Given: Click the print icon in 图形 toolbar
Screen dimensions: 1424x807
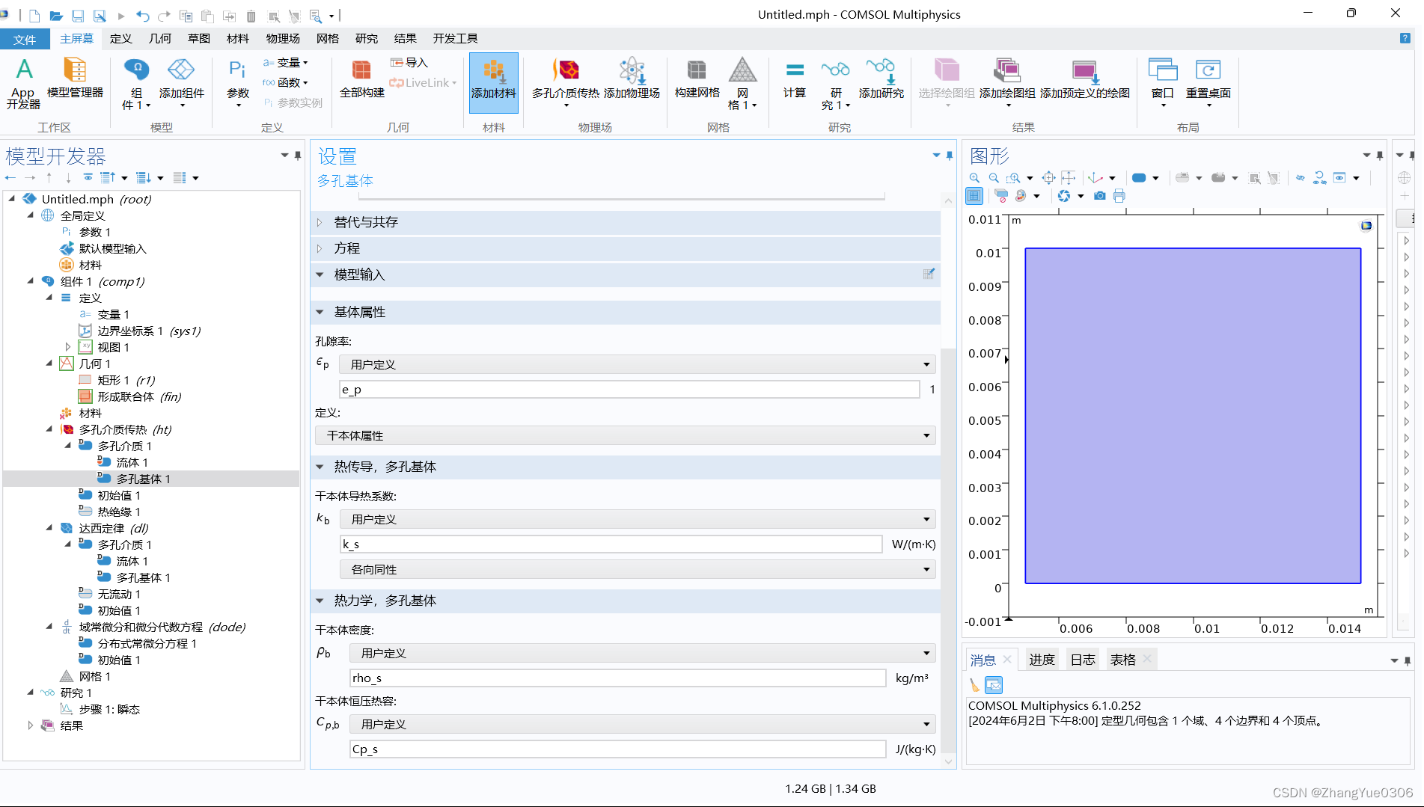Looking at the screenshot, I should [1119, 196].
